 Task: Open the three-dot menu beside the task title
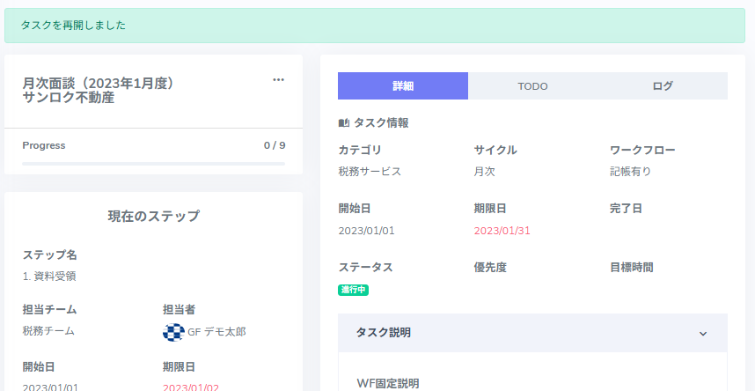click(x=278, y=79)
